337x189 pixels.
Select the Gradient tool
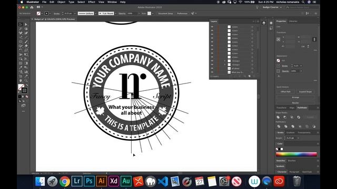click(x=26, y=63)
